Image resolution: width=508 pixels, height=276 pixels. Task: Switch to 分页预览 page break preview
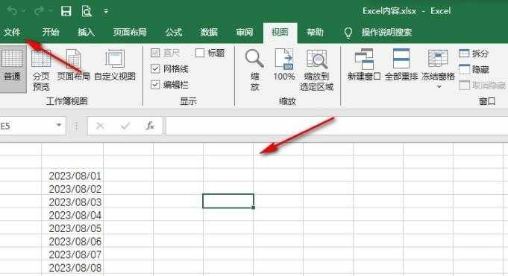(x=41, y=70)
